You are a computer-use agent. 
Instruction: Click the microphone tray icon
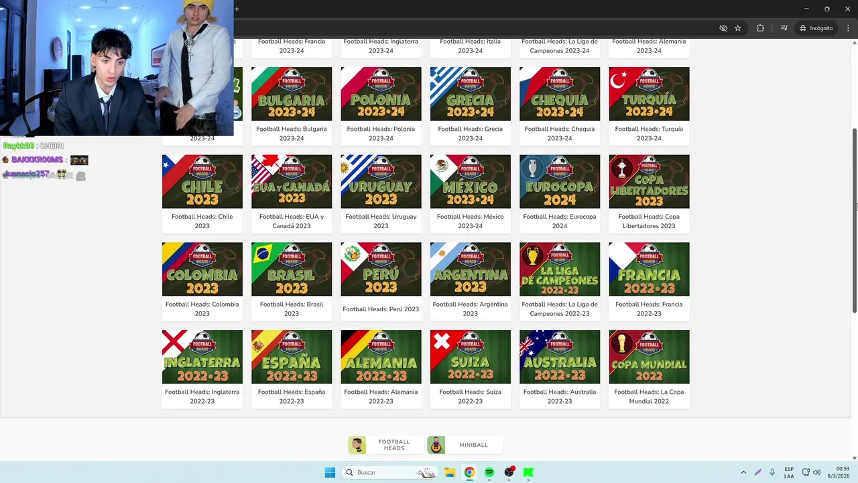[772, 472]
